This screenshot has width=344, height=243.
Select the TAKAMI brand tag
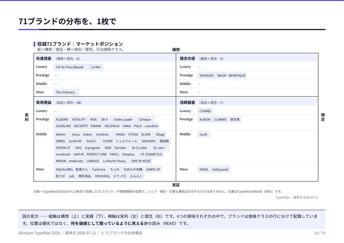[x=95, y=126]
